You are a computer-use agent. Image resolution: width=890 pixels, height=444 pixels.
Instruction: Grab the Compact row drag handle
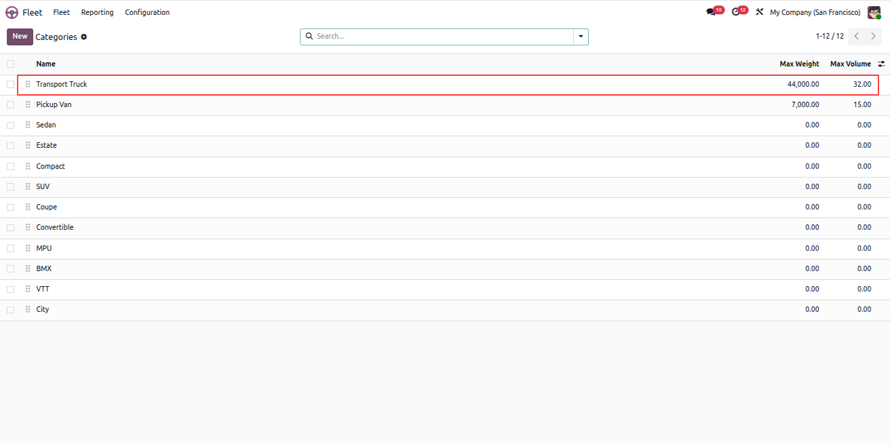pos(28,166)
